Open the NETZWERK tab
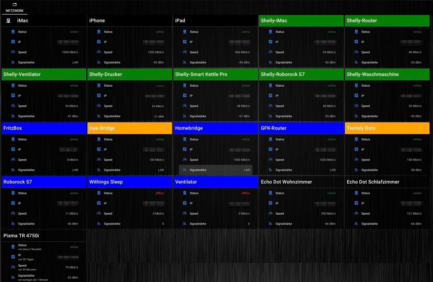 (15, 7)
